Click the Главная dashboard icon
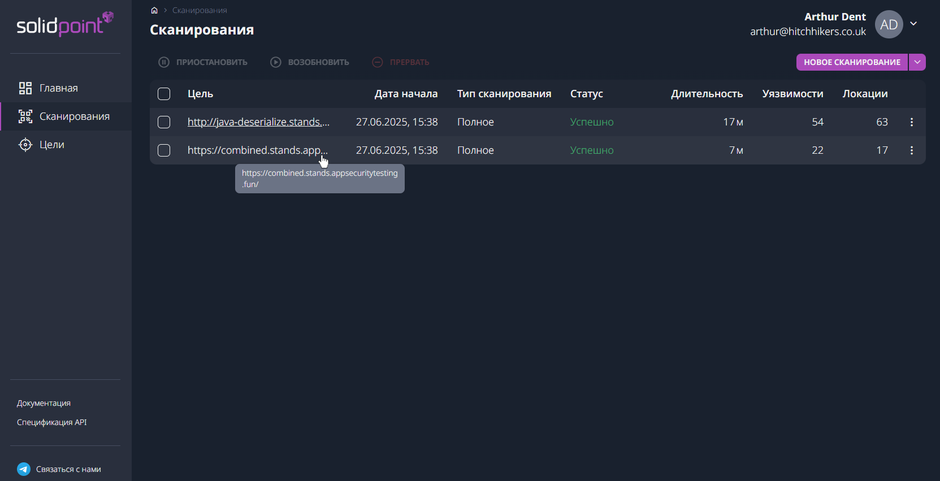The image size is (940, 481). 25,88
